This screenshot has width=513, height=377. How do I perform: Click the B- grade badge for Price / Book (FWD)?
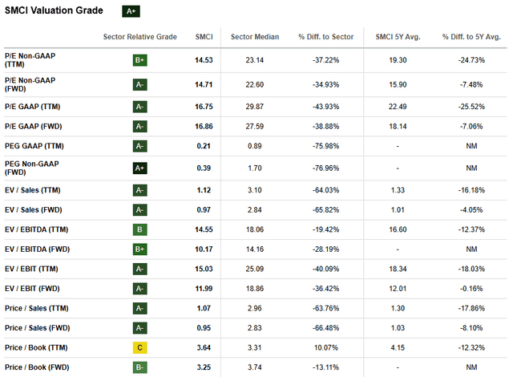click(140, 368)
